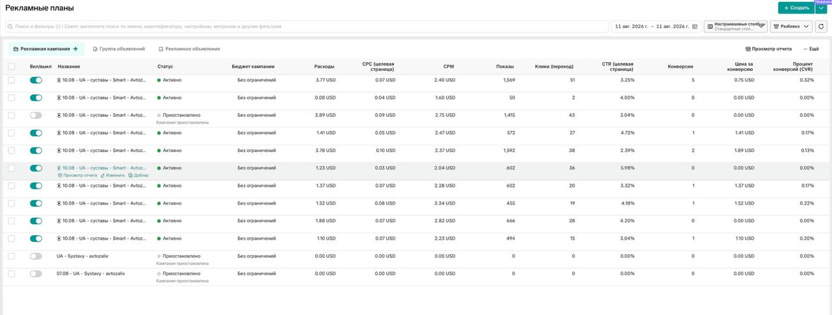Click the plus icon on Рекламная кампания tab
Viewport: 832px width, 315px height.
click(75, 49)
